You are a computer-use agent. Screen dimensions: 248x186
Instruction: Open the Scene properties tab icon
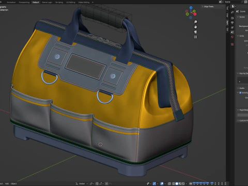point(232,32)
